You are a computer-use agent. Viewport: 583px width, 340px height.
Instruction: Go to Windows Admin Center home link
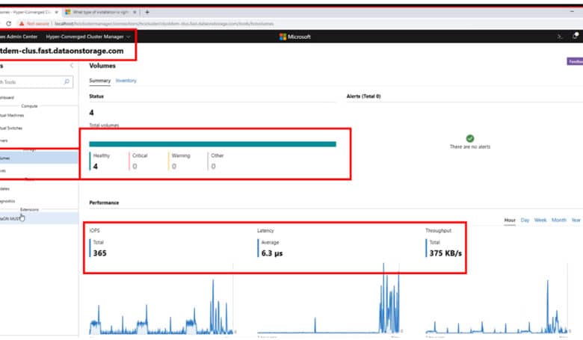[19, 37]
